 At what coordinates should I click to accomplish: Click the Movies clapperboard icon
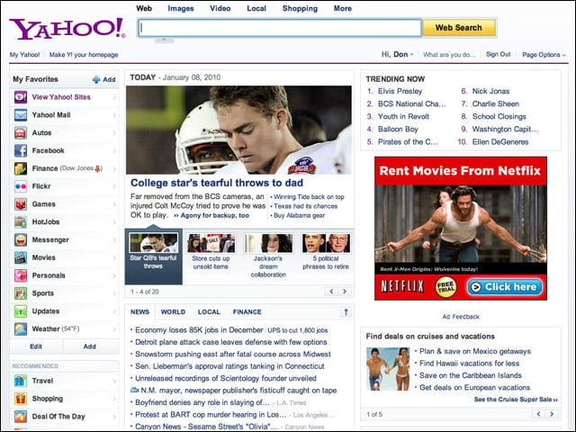pyautogui.click(x=21, y=257)
